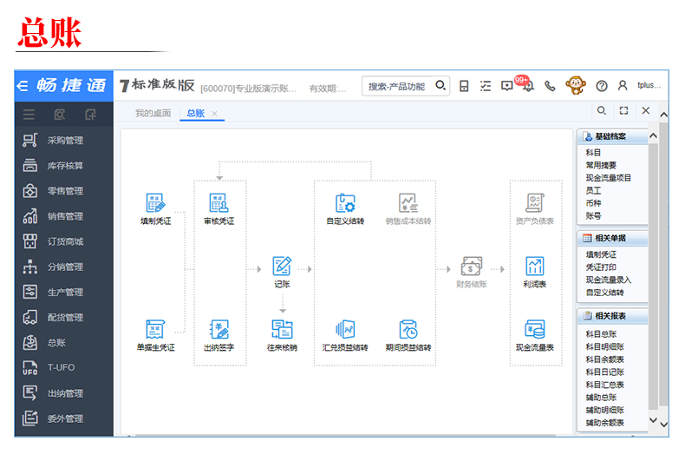Image resolution: width=685 pixels, height=461 pixels.
Task: Open the 币种 link
Action: coord(593,203)
